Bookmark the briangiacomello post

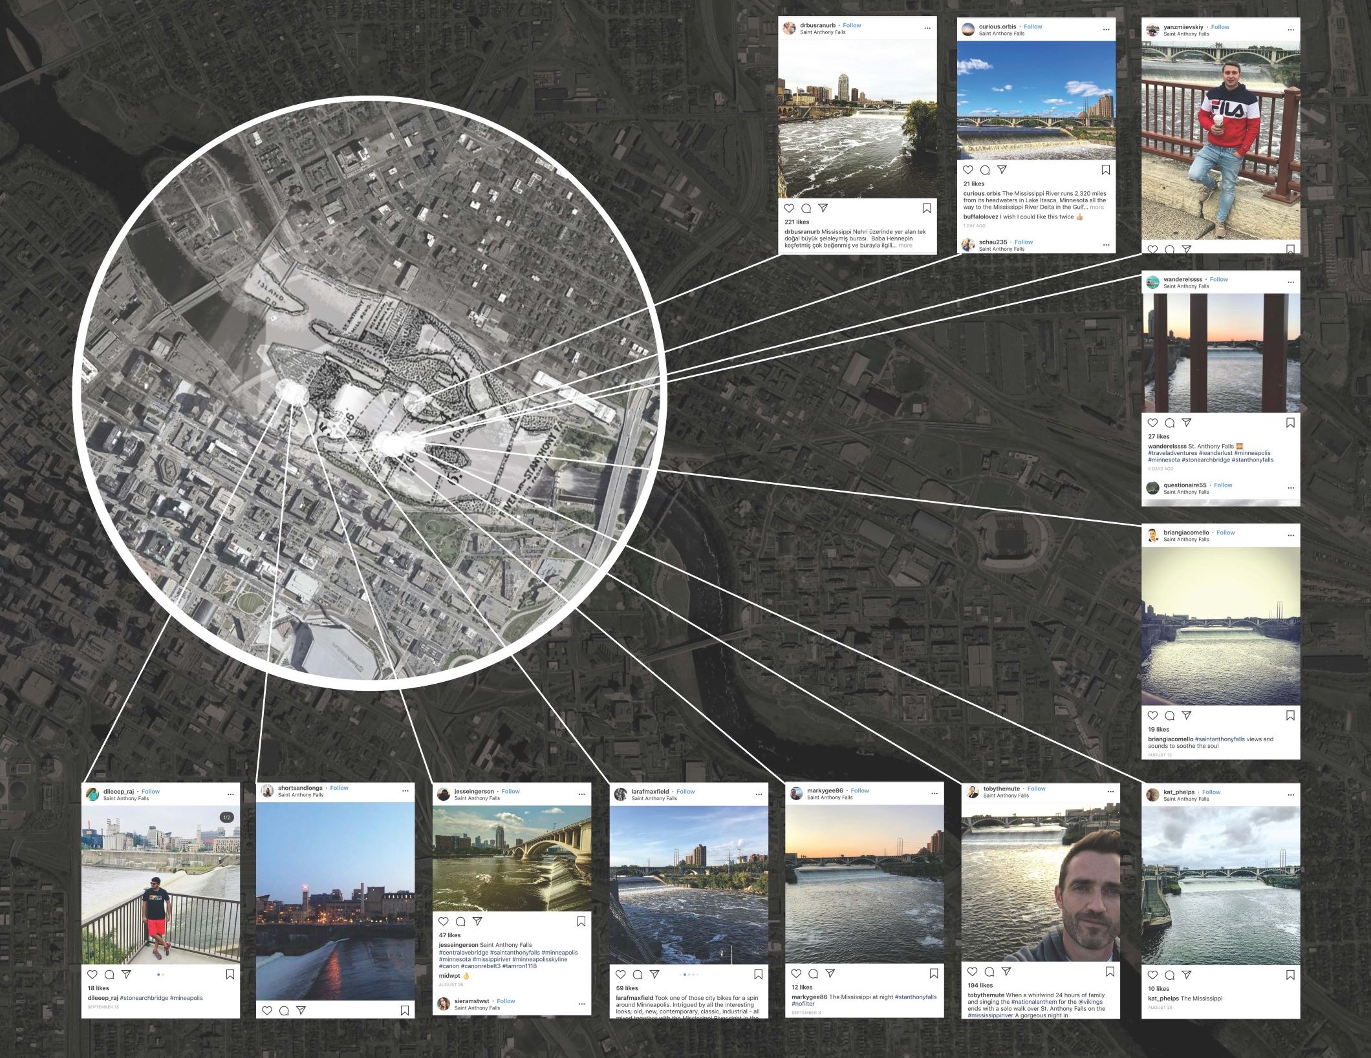tap(1290, 715)
